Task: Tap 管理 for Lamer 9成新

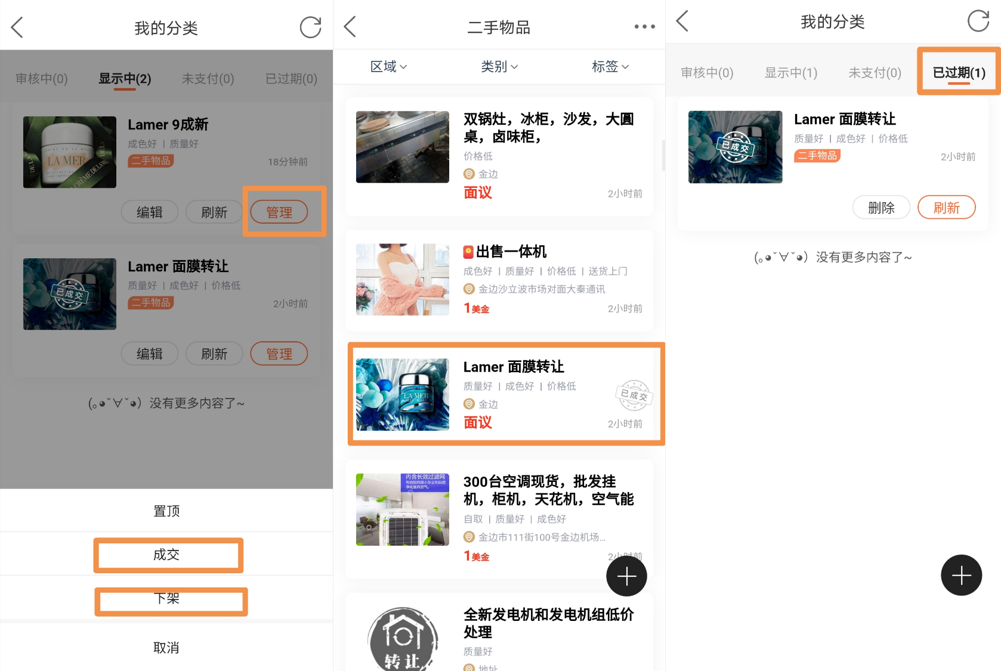Action: coord(279,212)
